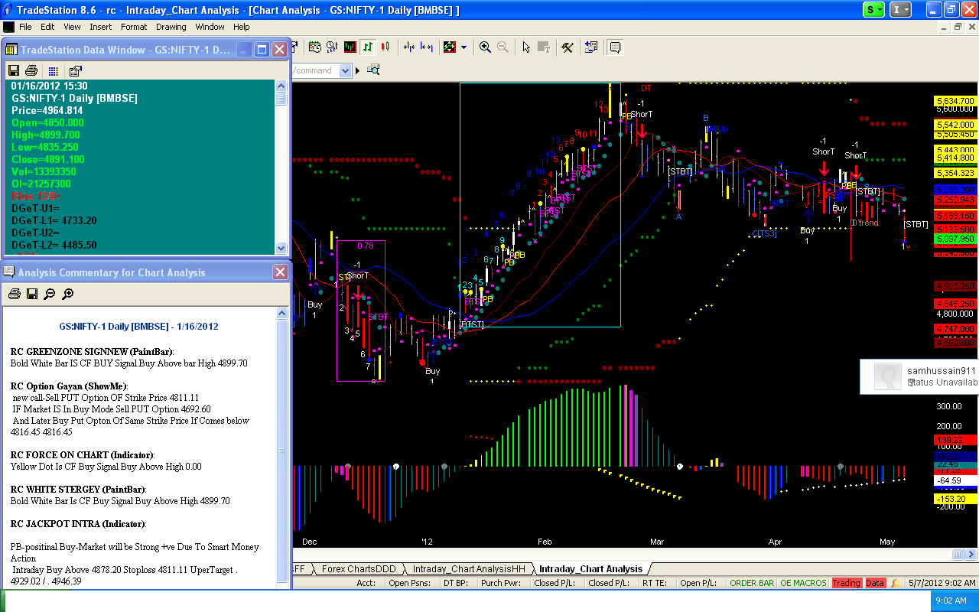Select the text drawing tool

[544, 47]
